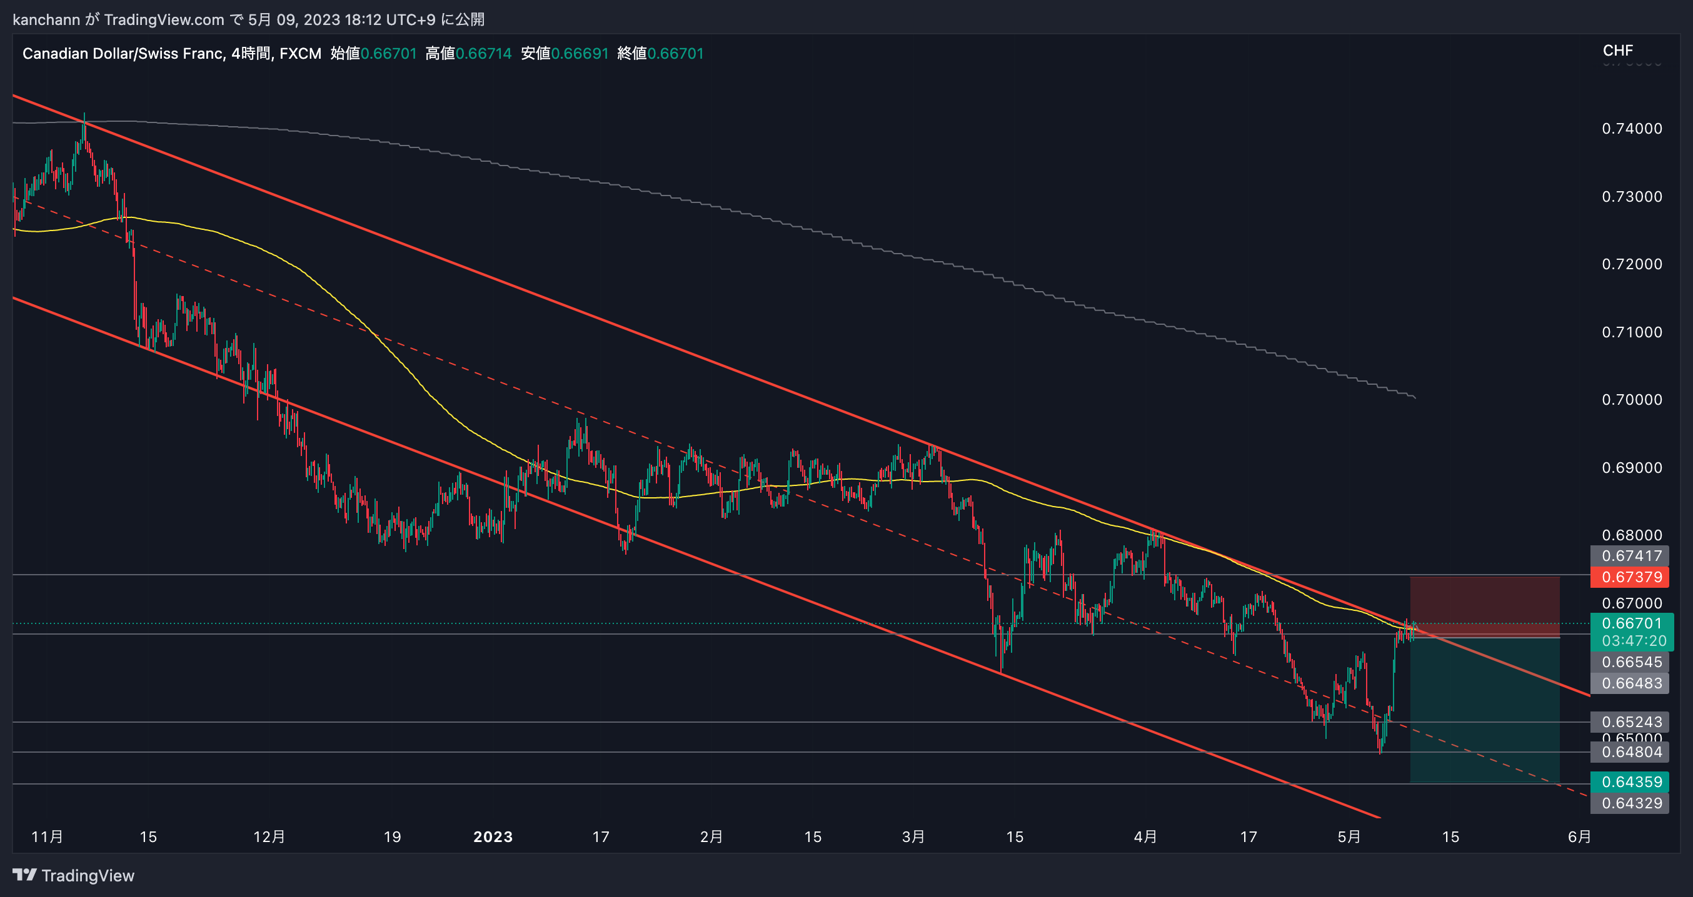Click the gray price label 0.67417

[1629, 556]
